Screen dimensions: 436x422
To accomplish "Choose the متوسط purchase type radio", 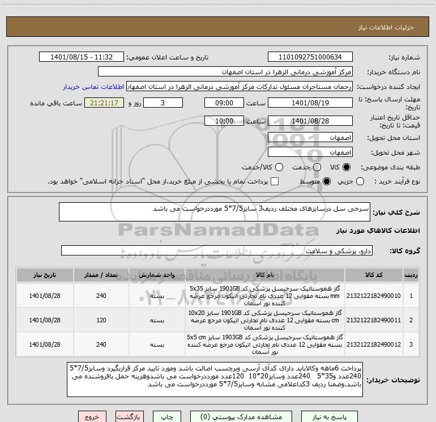I will coord(327,182).
